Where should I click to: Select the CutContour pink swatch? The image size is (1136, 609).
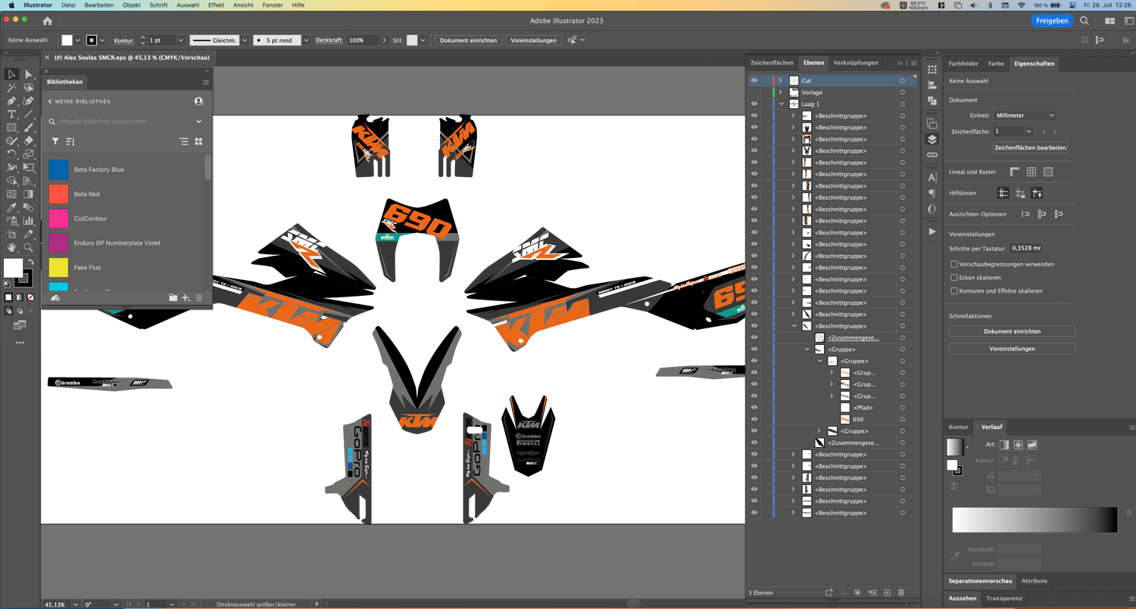tap(58, 219)
